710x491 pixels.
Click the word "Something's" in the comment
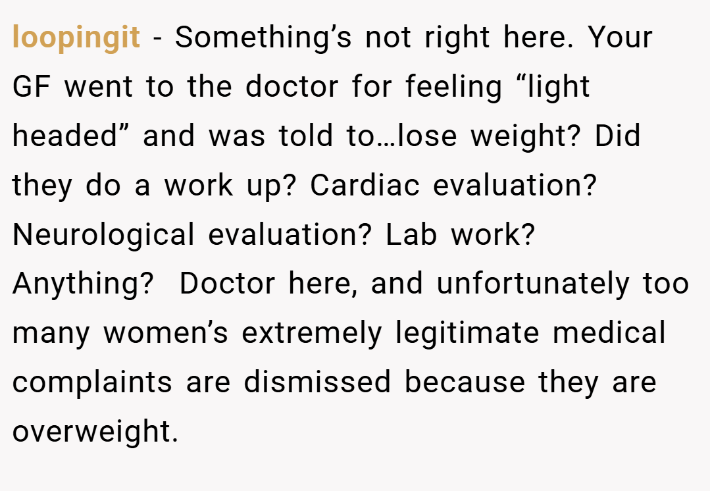263,38
